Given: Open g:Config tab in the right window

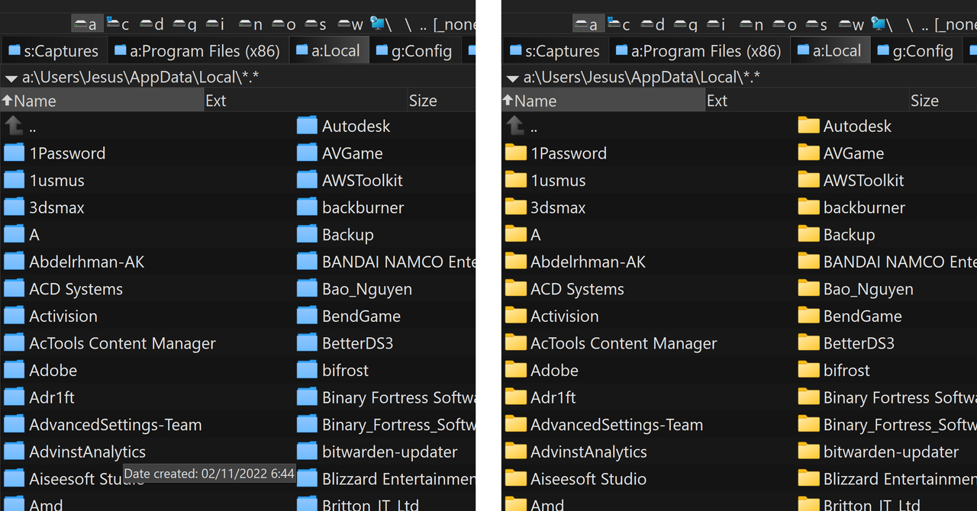Looking at the screenshot, I should point(917,51).
